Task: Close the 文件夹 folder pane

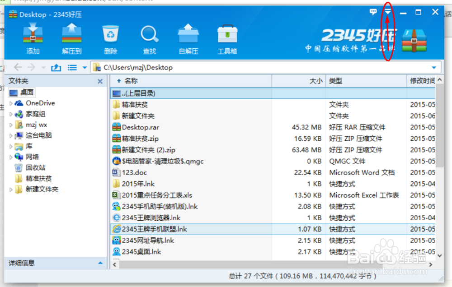Action: coord(100,82)
